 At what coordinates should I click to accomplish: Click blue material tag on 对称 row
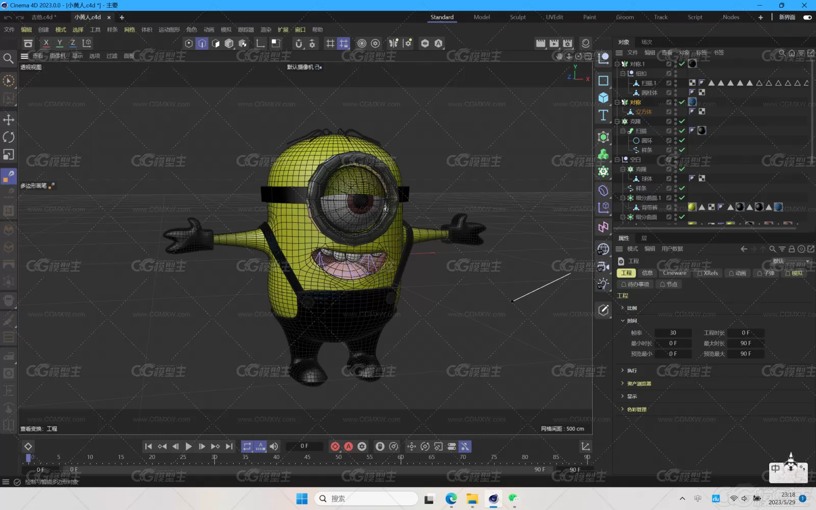pyautogui.click(x=693, y=102)
